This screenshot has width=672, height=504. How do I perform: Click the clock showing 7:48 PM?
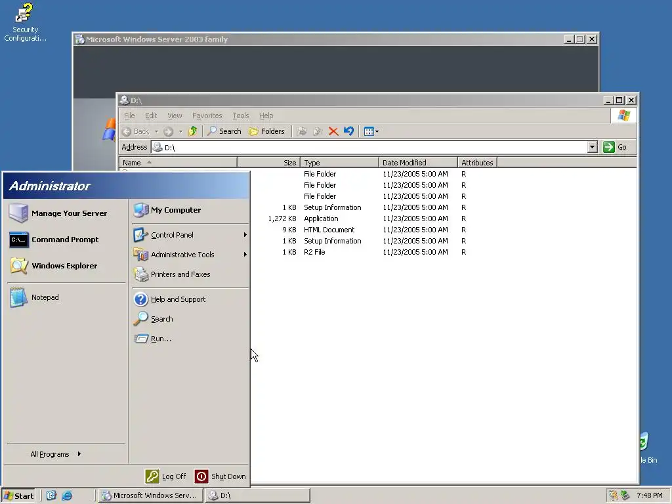pyautogui.click(x=650, y=495)
